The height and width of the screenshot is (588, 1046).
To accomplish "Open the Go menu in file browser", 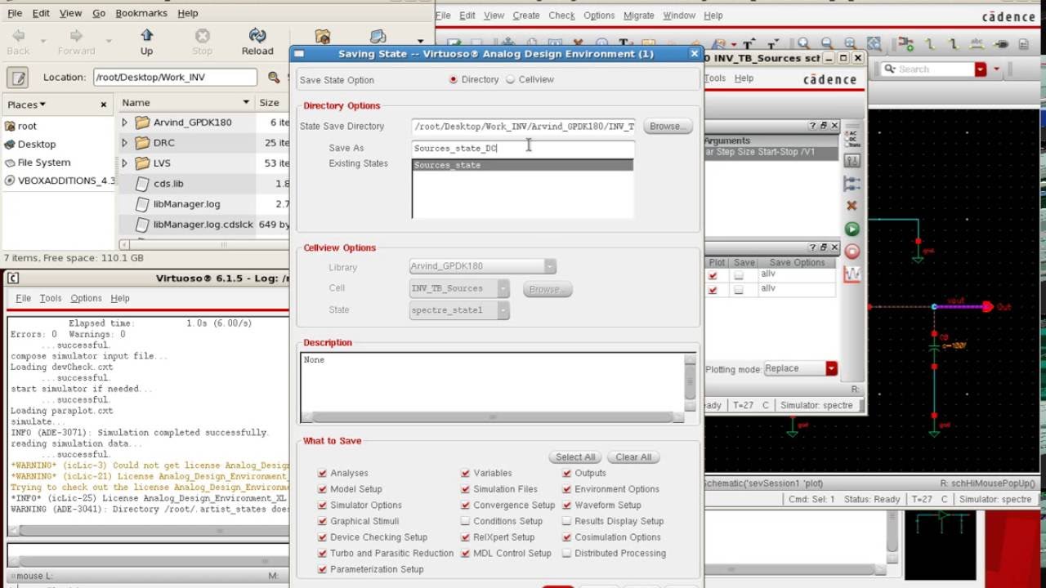I will point(99,13).
